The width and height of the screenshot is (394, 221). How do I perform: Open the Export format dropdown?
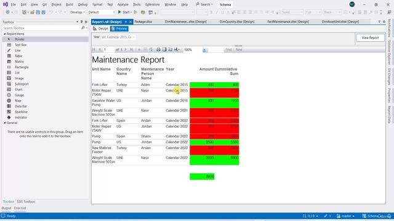click(x=177, y=50)
